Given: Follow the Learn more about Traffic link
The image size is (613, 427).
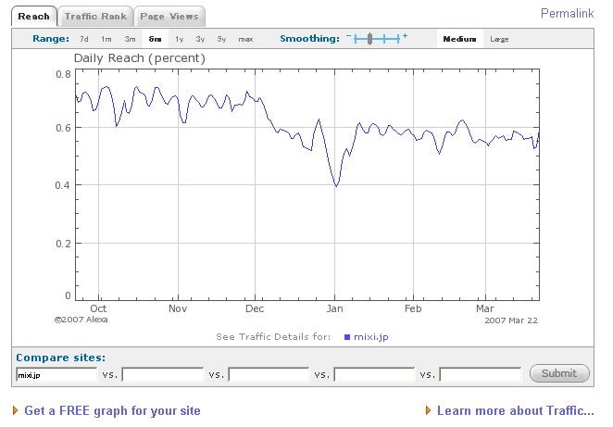Looking at the screenshot, I should tap(515, 410).
